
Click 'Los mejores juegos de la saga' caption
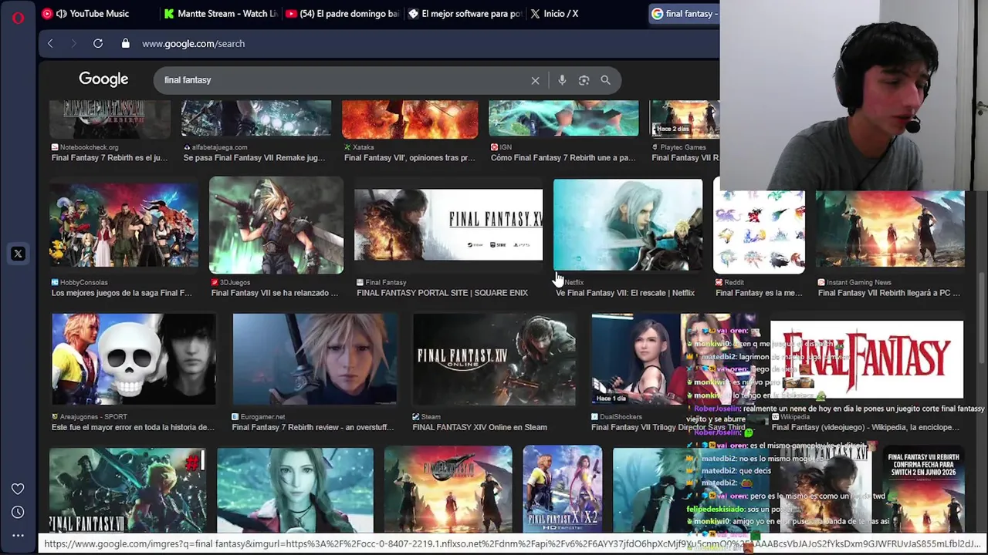pos(122,293)
